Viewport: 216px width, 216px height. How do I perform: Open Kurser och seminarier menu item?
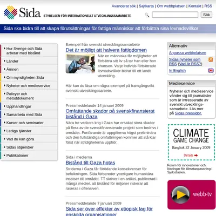pos(29,123)
